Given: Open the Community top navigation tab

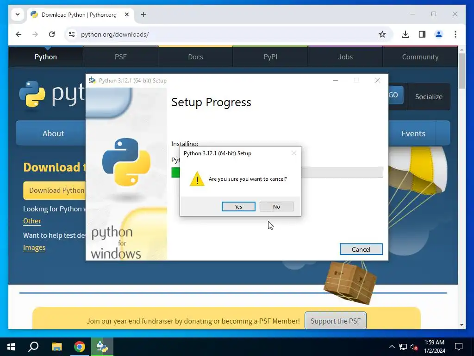Looking at the screenshot, I should pos(420,57).
